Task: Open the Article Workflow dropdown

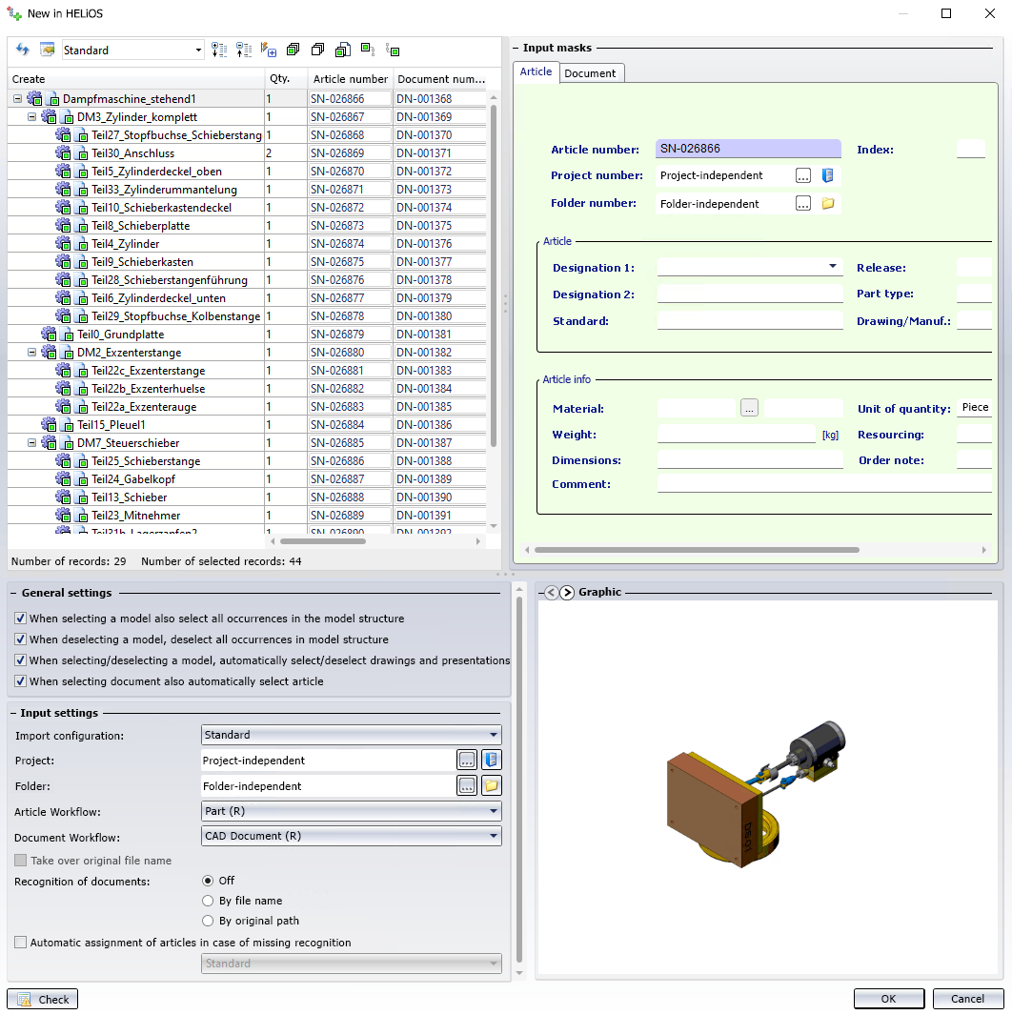Action: 352,811
